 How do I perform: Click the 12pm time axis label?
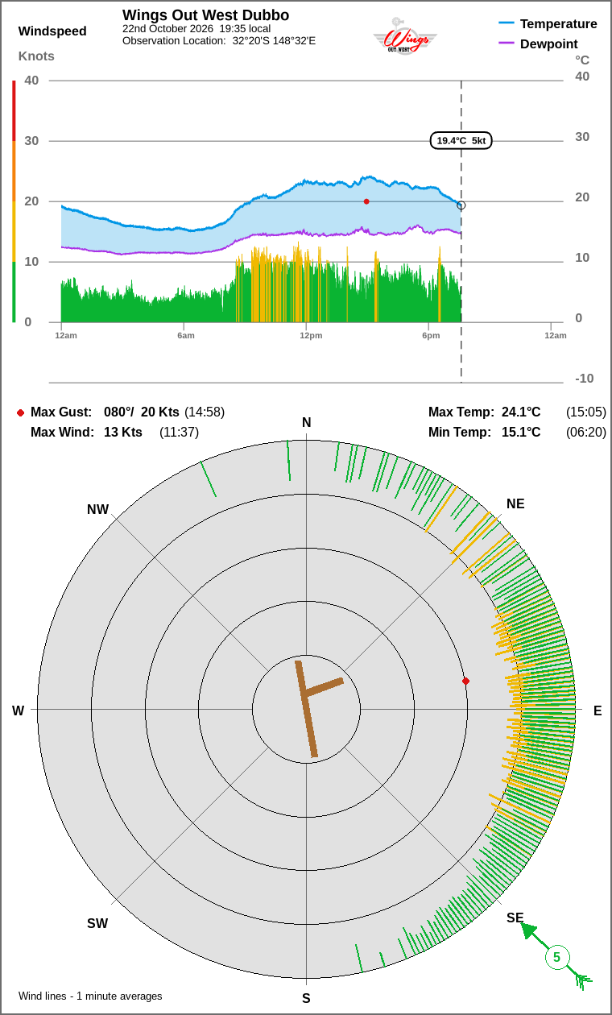[x=311, y=335]
